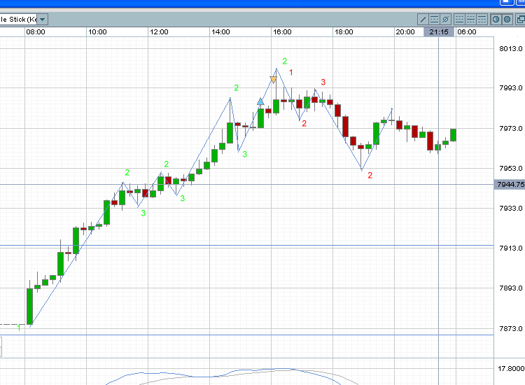Choose the line style icon with solid top line
Screen dimensions: 525x385
[x=482, y=20]
